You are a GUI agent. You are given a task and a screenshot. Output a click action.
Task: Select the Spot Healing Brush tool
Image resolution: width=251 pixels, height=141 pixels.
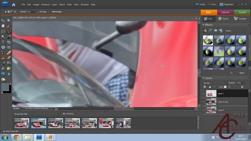coord(9,53)
